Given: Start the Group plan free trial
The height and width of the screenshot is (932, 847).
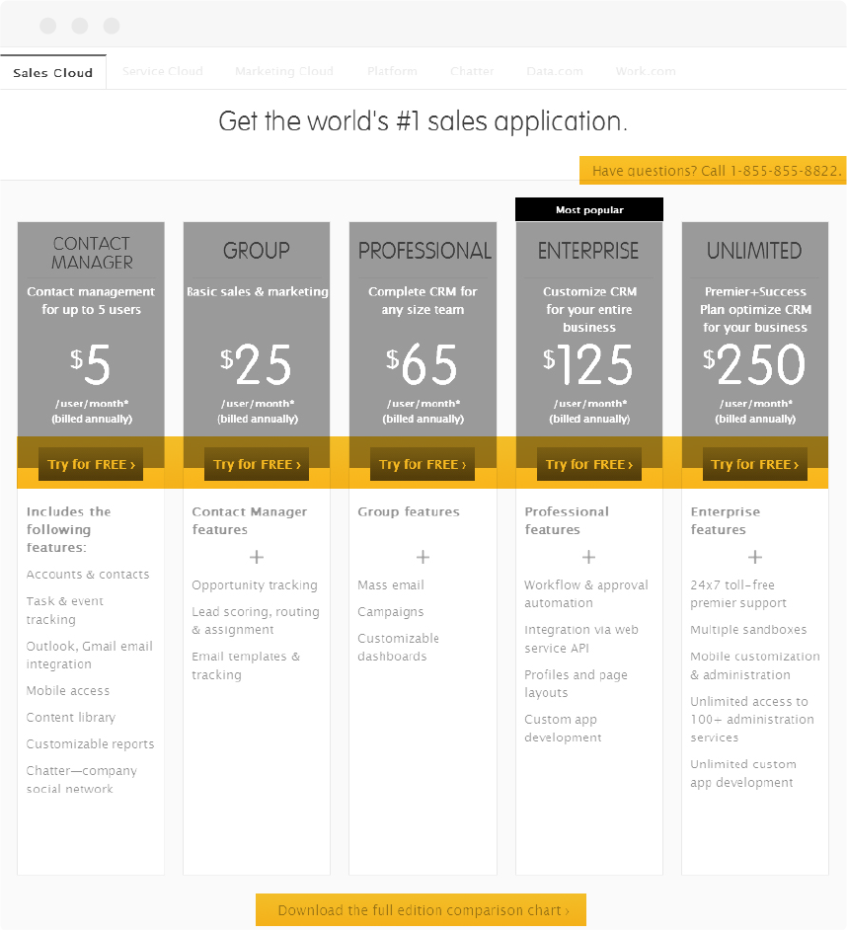Looking at the screenshot, I should pyautogui.click(x=256, y=464).
